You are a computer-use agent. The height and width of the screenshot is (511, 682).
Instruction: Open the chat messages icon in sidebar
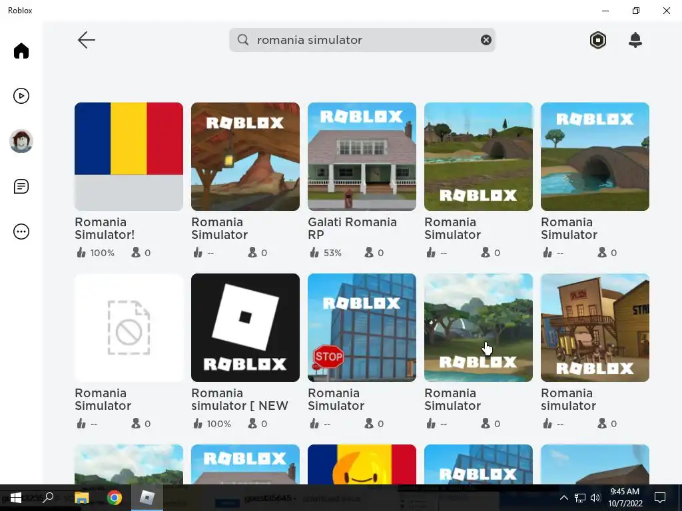[21, 186]
